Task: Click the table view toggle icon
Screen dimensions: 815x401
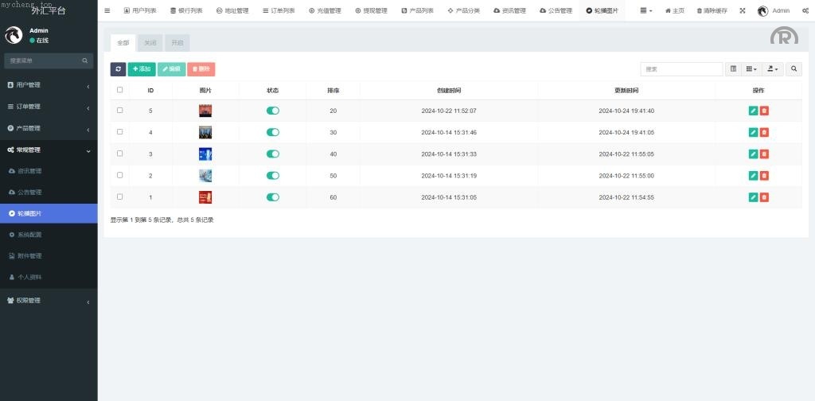Action: click(x=734, y=69)
